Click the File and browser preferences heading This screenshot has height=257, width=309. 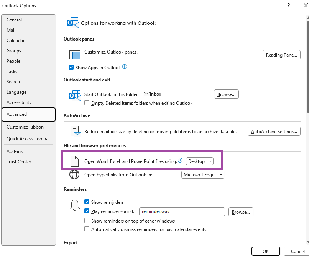tap(95, 146)
